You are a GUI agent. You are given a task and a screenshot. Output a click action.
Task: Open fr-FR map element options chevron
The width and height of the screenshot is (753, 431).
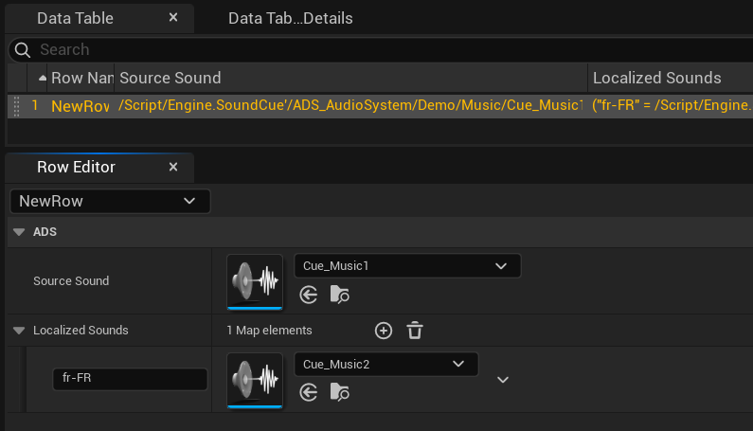point(503,380)
